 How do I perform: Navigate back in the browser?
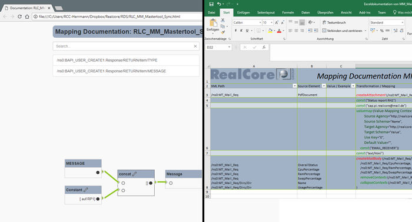pyautogui.click(x=5, y=16)
